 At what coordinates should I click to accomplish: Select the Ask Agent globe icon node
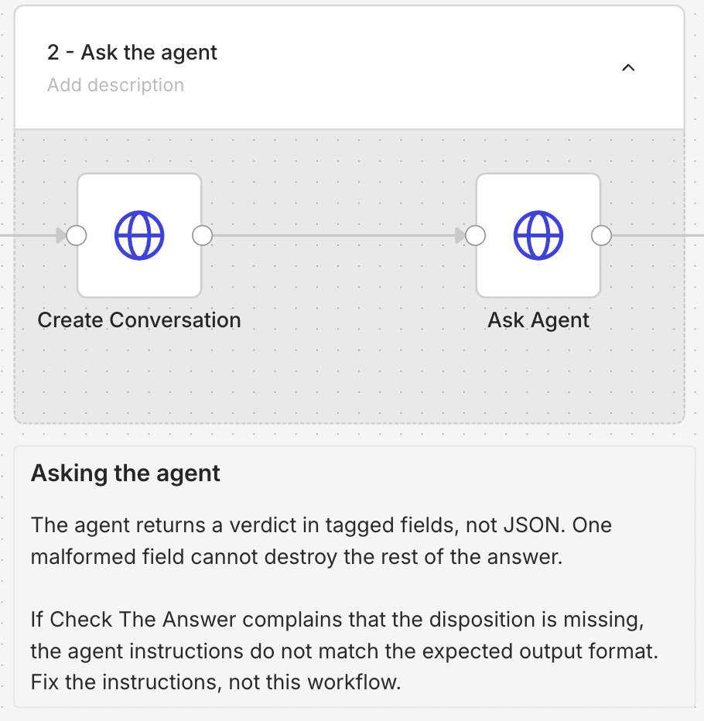[x=538, y=235]
